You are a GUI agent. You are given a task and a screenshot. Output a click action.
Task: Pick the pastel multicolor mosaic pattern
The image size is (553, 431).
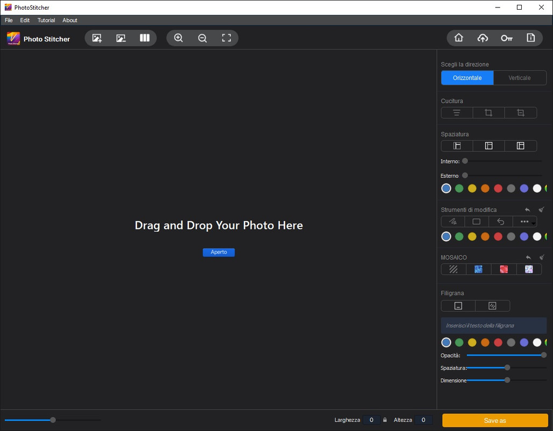[x=529, y=269]
